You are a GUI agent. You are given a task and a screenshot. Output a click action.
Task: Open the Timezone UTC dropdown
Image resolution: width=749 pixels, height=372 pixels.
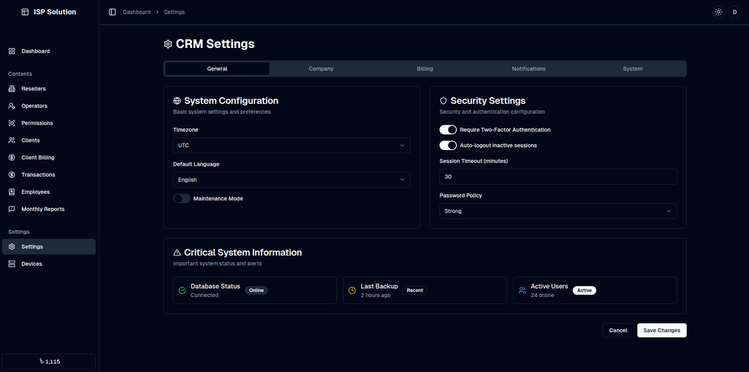[x=291, y=145]
